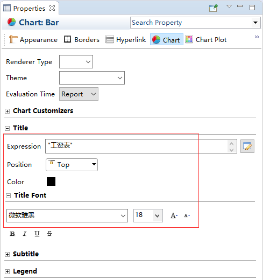Screen dimensions: 263x280
Task: Open the Search Property dropdown arrow
Action: pos(255,23)
